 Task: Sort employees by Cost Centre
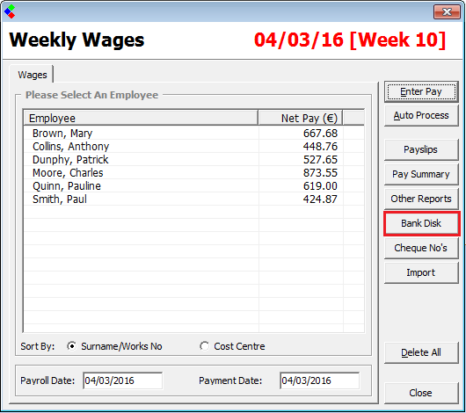[x=232, y=346]
